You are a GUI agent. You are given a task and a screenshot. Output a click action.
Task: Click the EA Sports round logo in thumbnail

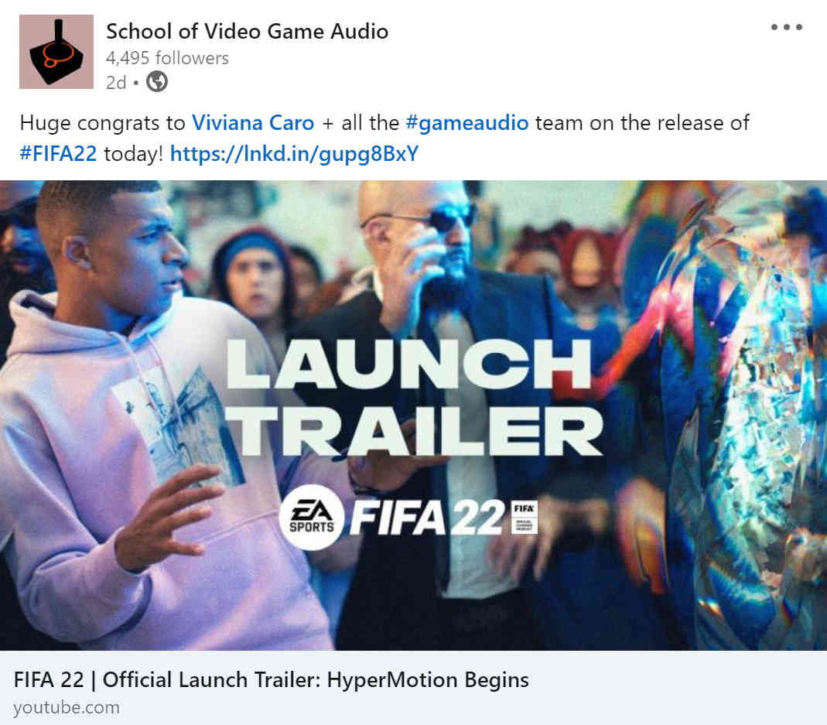coord(311,517)
